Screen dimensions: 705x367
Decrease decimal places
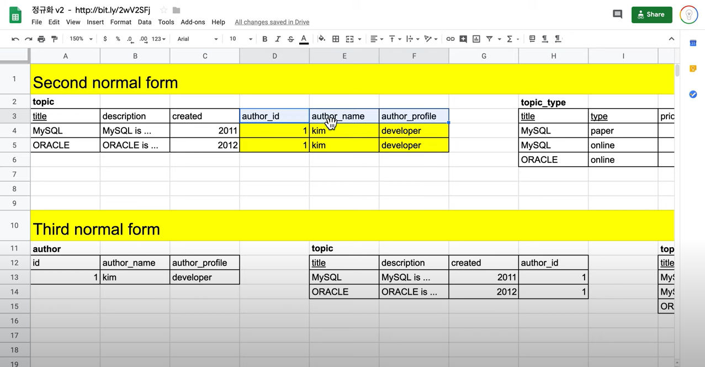(x=130, y=39)
